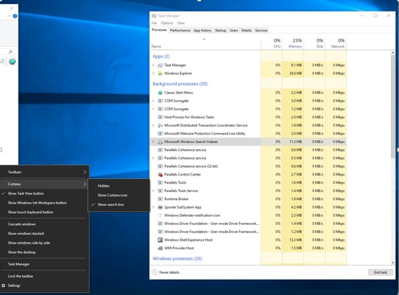Select Hidden in Cortana submenu
This screenshot has width=399, height=295.
tap(119, 186)
